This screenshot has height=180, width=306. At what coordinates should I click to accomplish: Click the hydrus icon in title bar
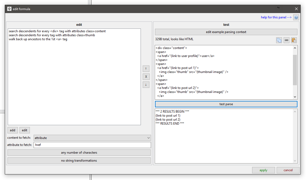pyautogui.click(x=9, y=9)
